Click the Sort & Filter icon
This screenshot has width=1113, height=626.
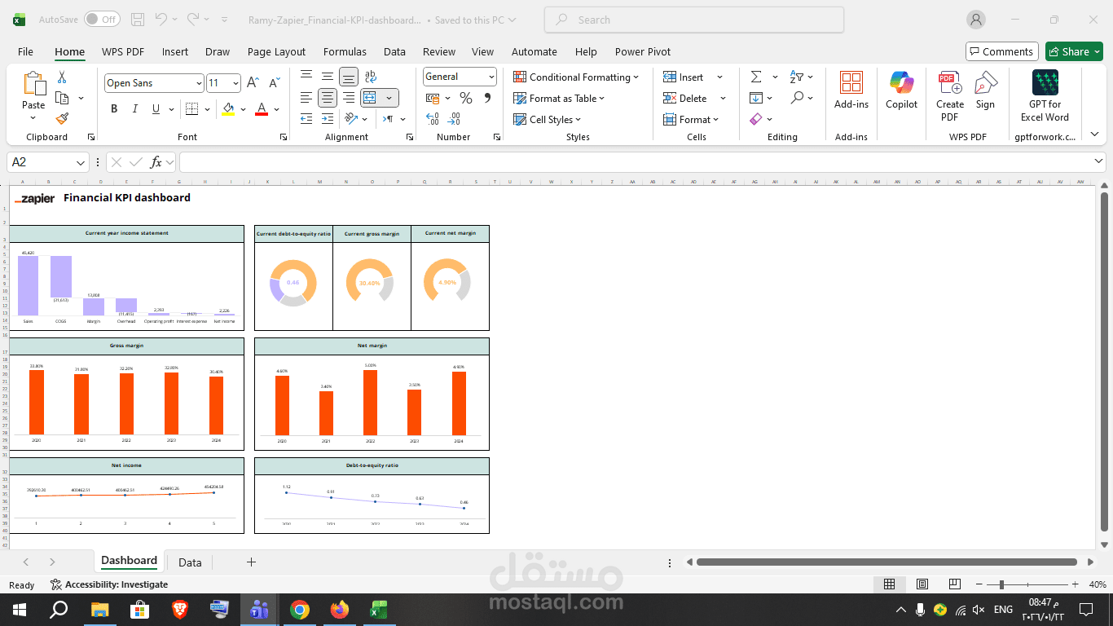tap(797, 77)
